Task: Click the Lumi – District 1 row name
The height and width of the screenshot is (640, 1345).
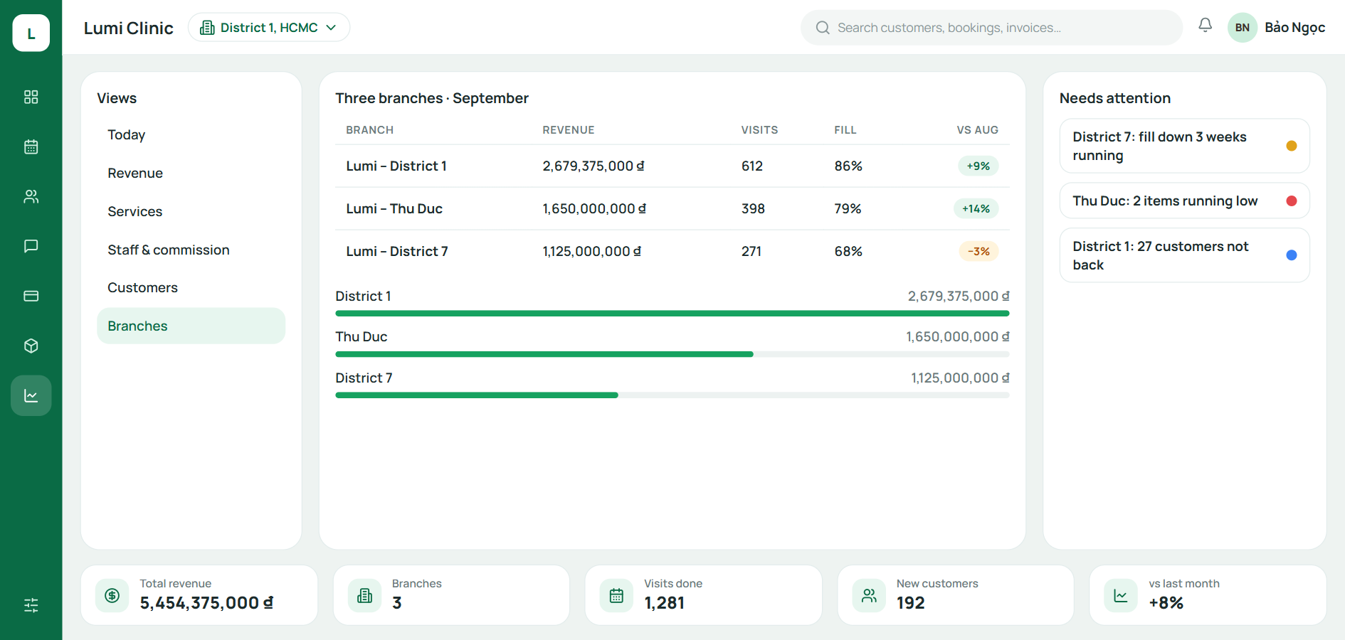Action: [396, 166]
